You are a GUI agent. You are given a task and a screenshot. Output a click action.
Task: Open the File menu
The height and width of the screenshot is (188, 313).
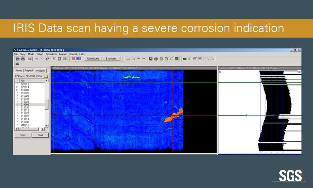coord(16,54)
